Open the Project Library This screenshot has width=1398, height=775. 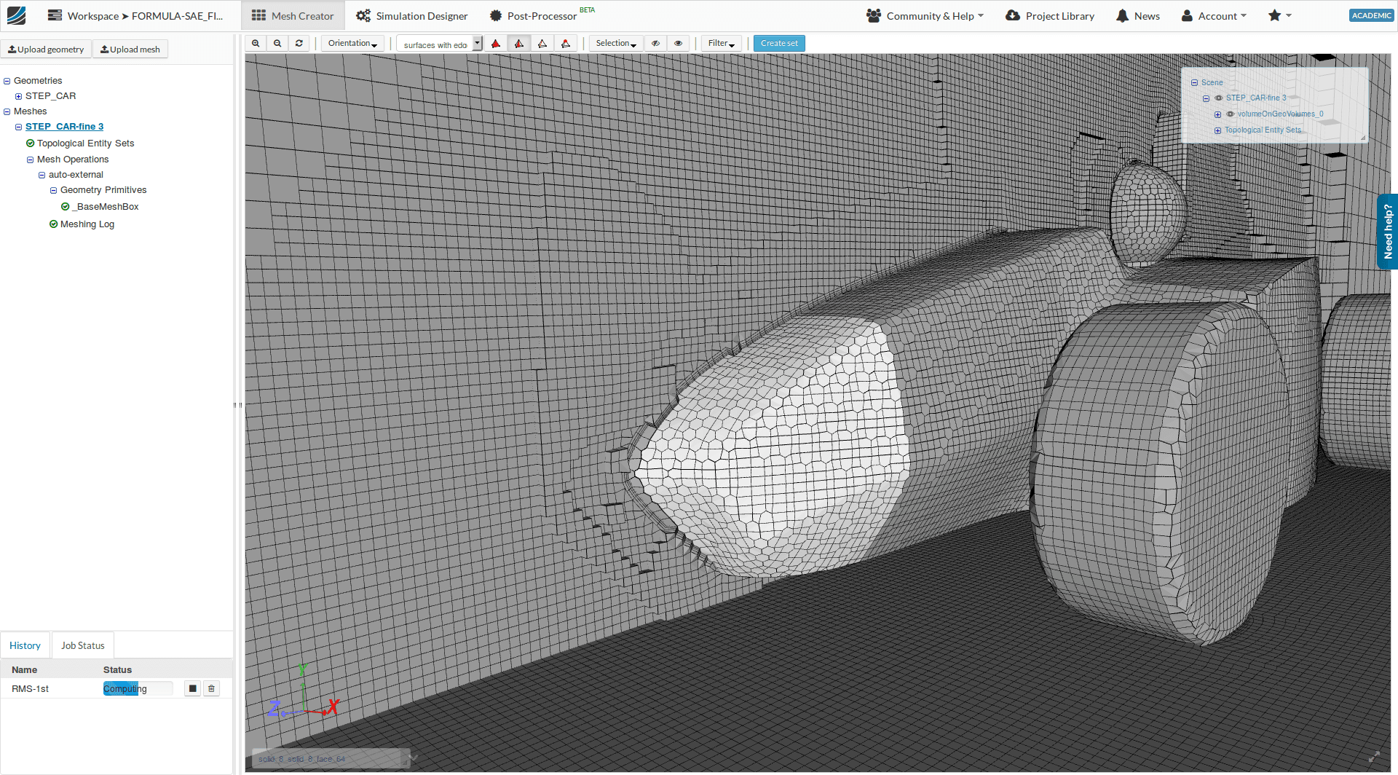tap(1050, 15)
